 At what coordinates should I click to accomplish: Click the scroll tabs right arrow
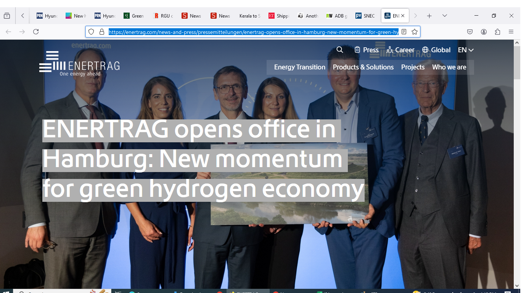point(415,16)
